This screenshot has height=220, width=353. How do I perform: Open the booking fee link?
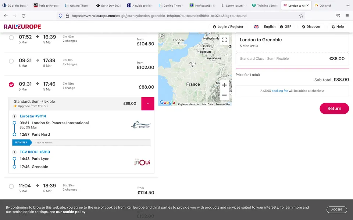tap(279, 91)
